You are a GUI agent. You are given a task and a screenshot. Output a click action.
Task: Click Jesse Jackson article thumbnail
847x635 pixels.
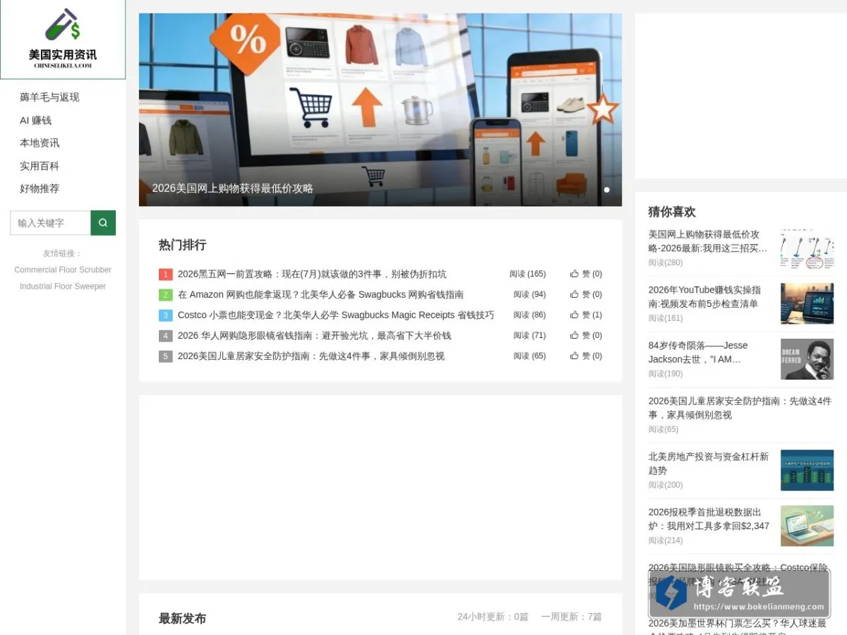(807, 359)
